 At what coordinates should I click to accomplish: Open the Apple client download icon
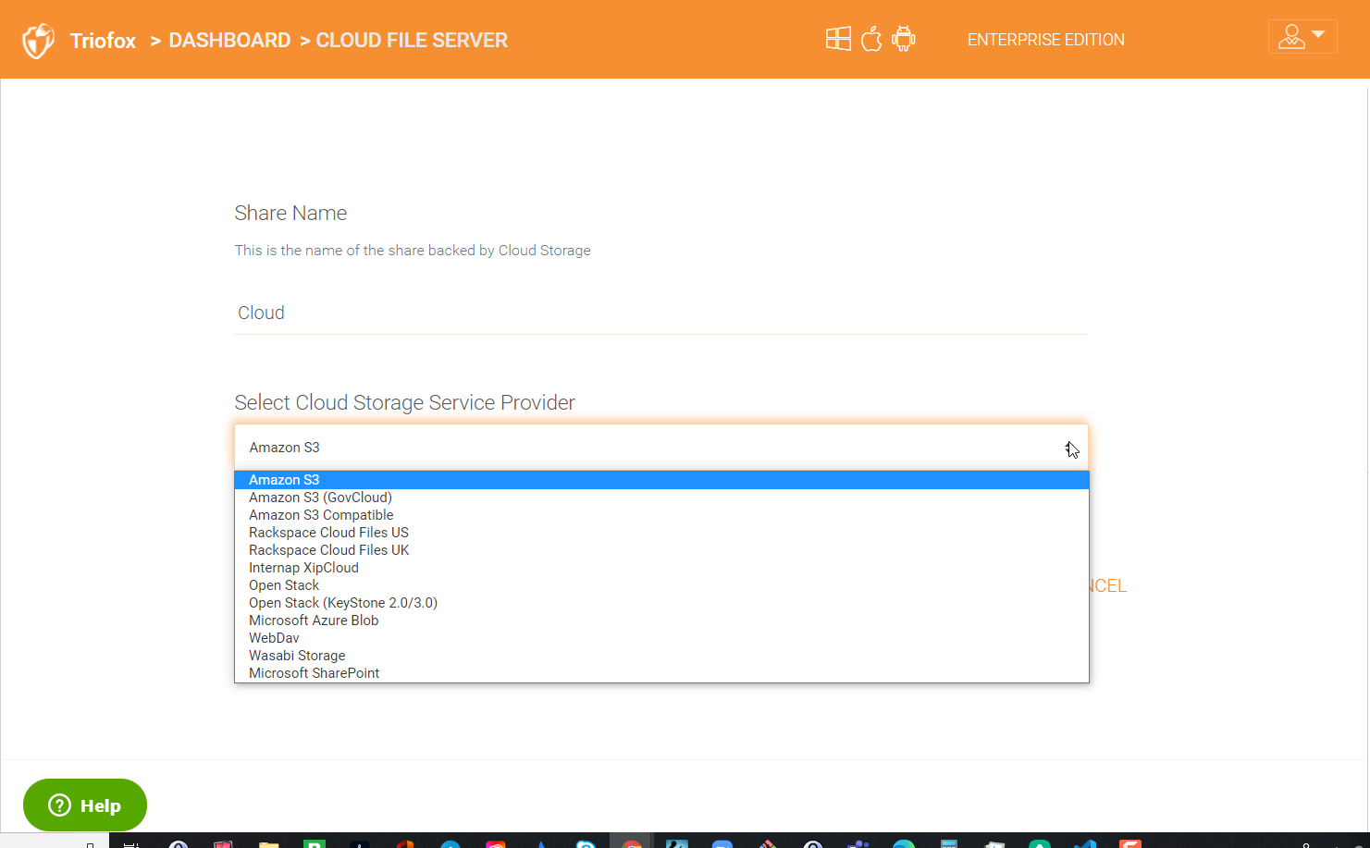click(871, 39)
